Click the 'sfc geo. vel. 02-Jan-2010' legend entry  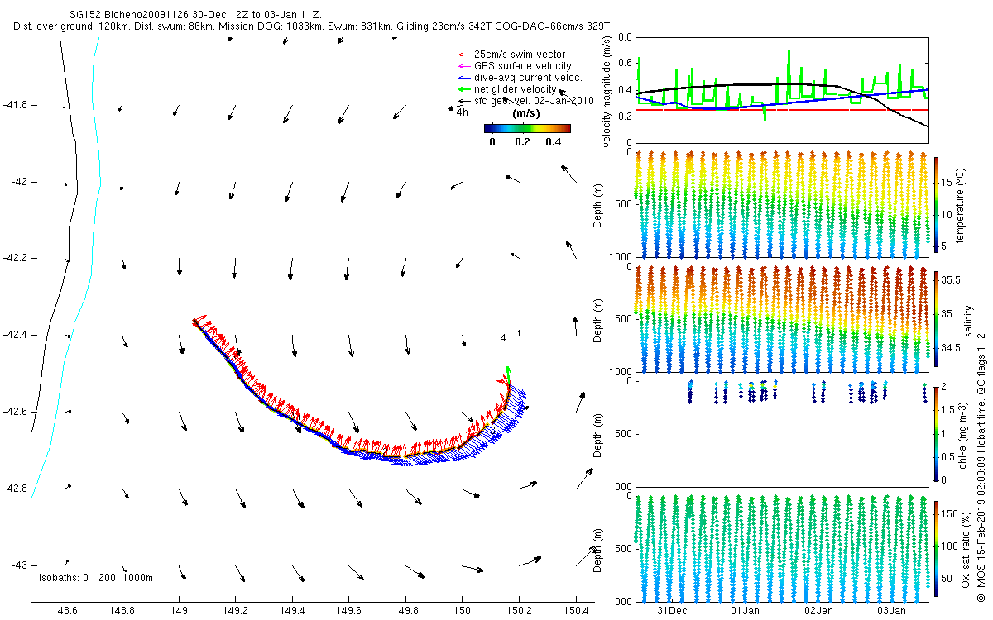pos(526,100)
